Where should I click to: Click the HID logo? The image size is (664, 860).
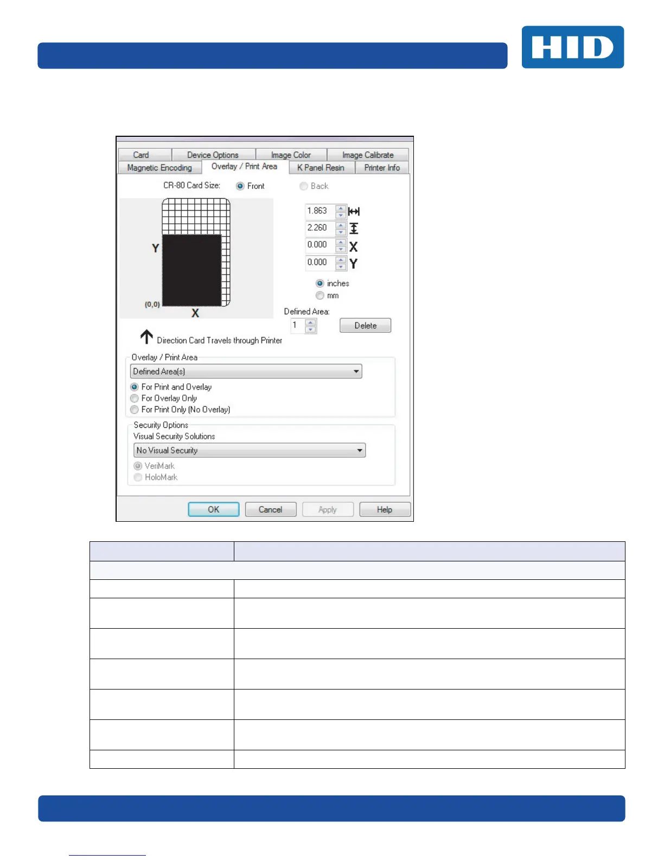tap(573, 47)
